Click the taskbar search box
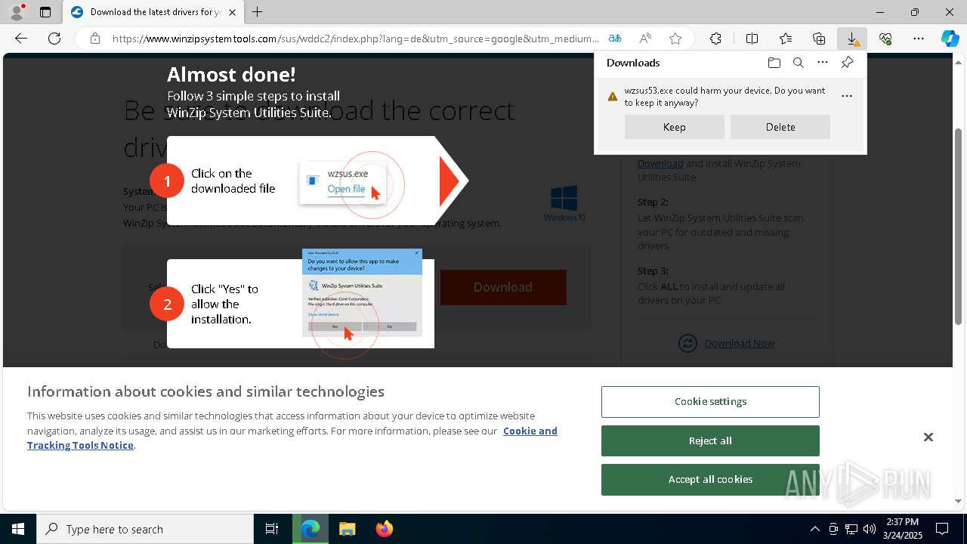 (x=145, y=529)
